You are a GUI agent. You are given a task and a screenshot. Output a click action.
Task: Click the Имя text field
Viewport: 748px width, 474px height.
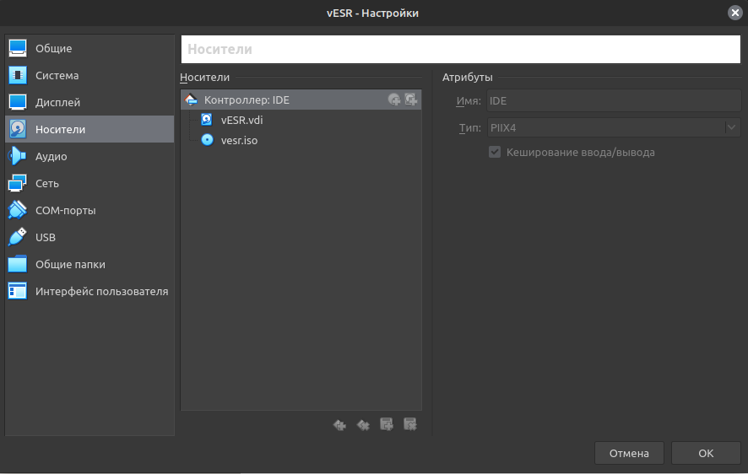pos(613,101)
